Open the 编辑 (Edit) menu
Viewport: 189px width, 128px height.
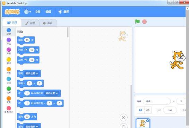tap(48, 12)
